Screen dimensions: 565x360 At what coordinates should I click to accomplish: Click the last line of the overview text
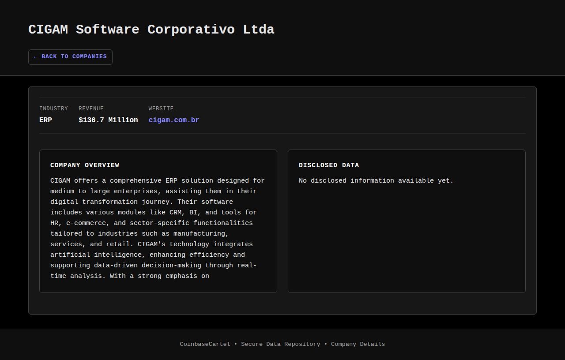[130, 276]
